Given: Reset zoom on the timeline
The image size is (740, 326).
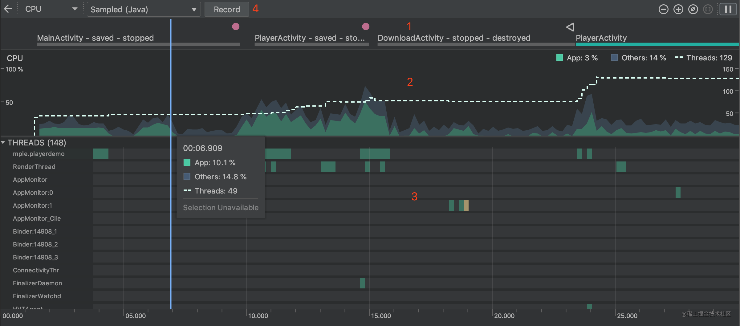Looking at the screenshot, I should [693, 9].
